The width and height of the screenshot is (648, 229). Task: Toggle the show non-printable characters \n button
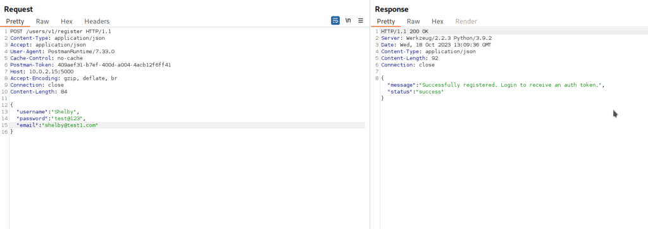click(348, 21)
